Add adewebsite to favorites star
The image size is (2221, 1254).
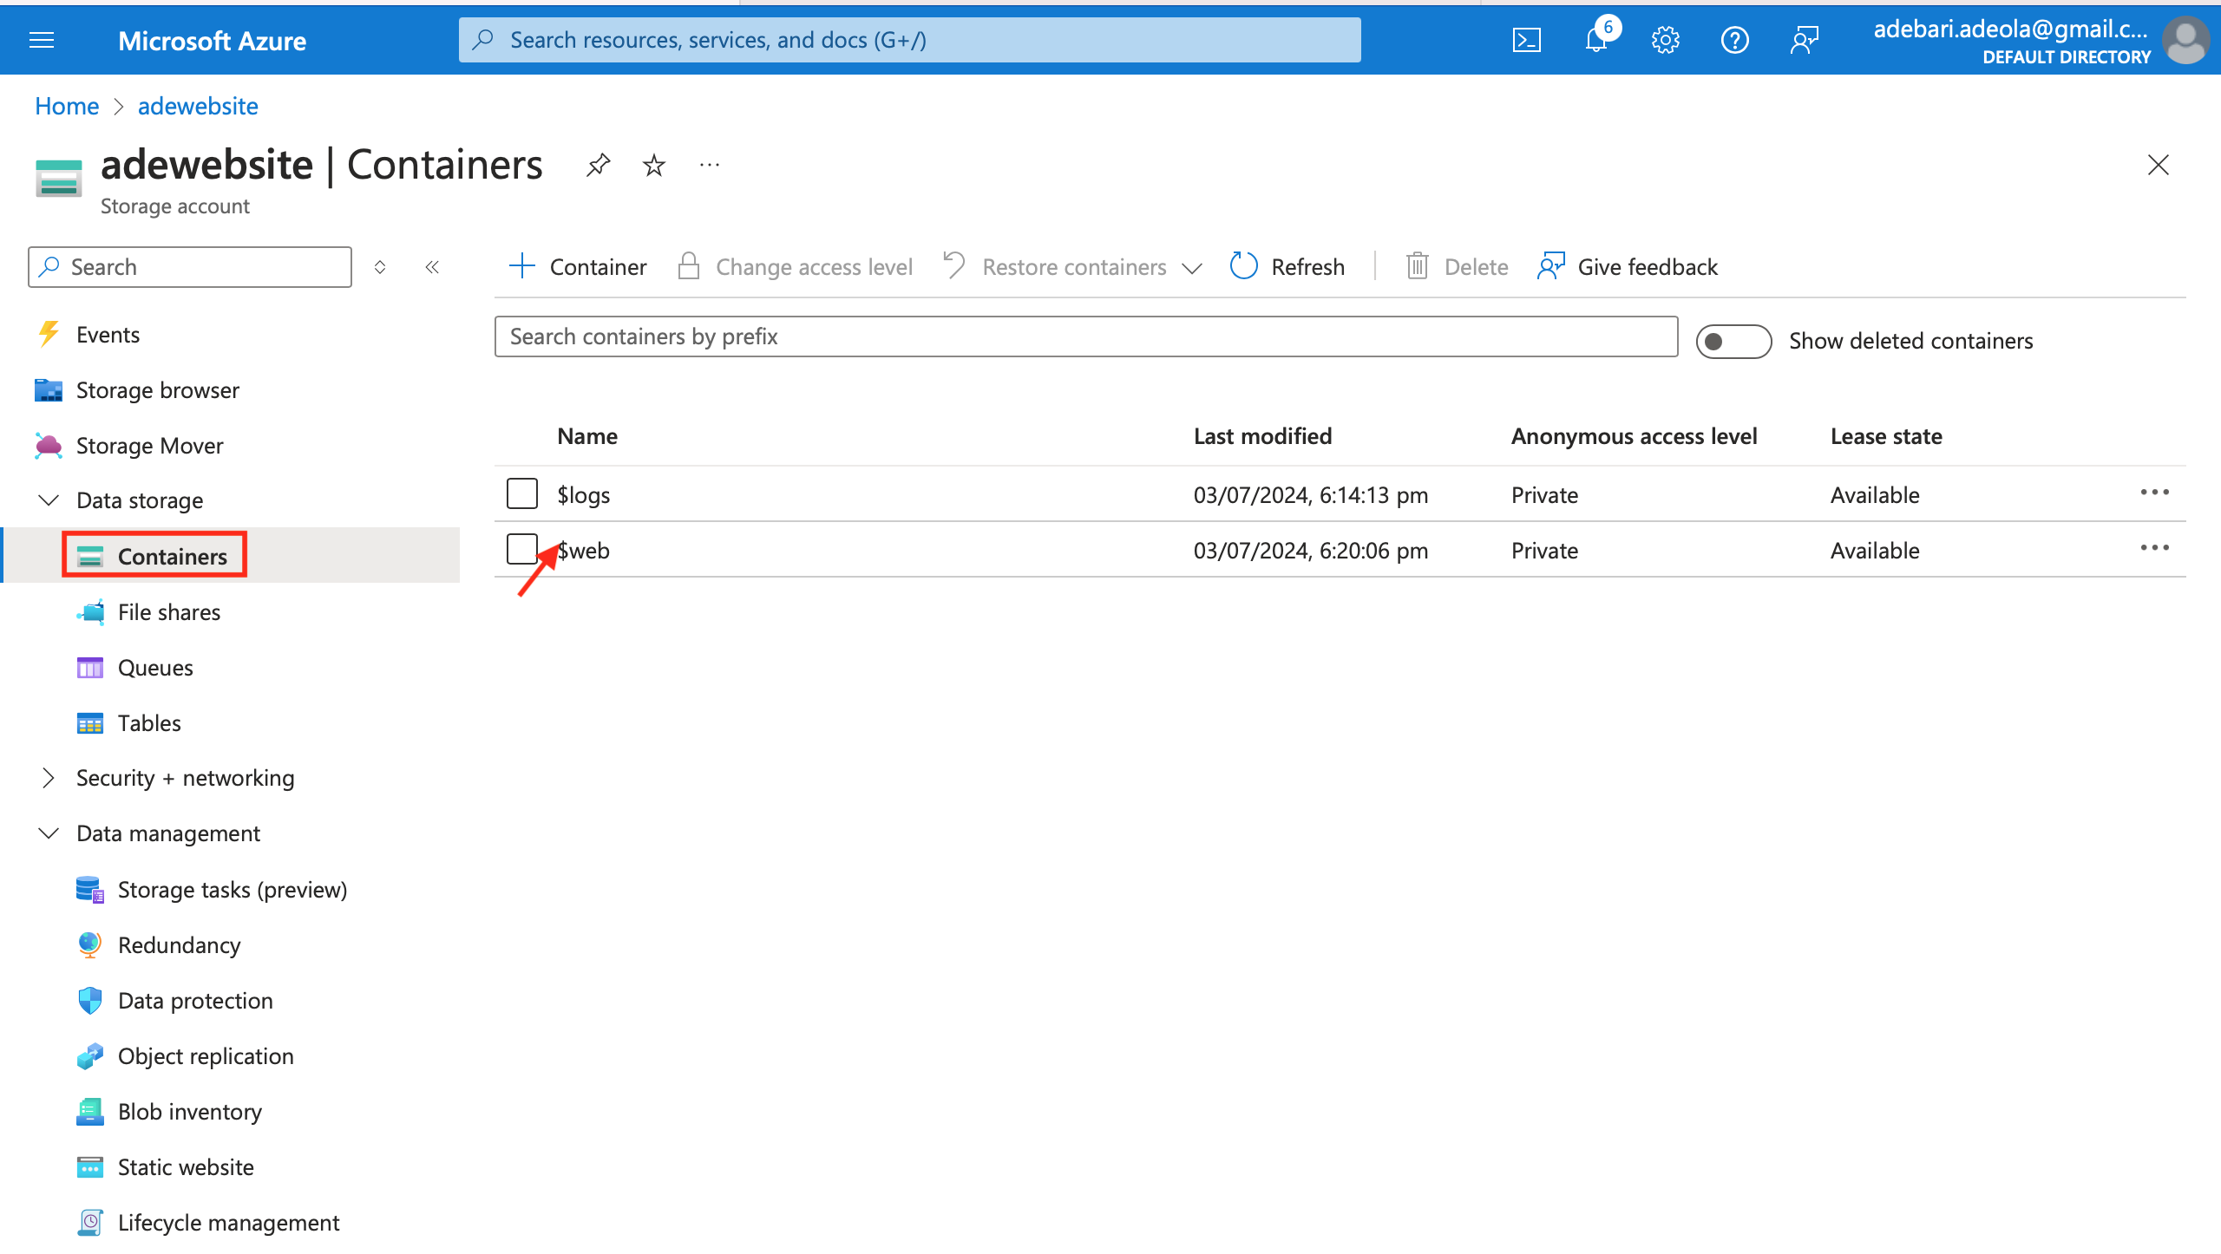pos(653,165)
